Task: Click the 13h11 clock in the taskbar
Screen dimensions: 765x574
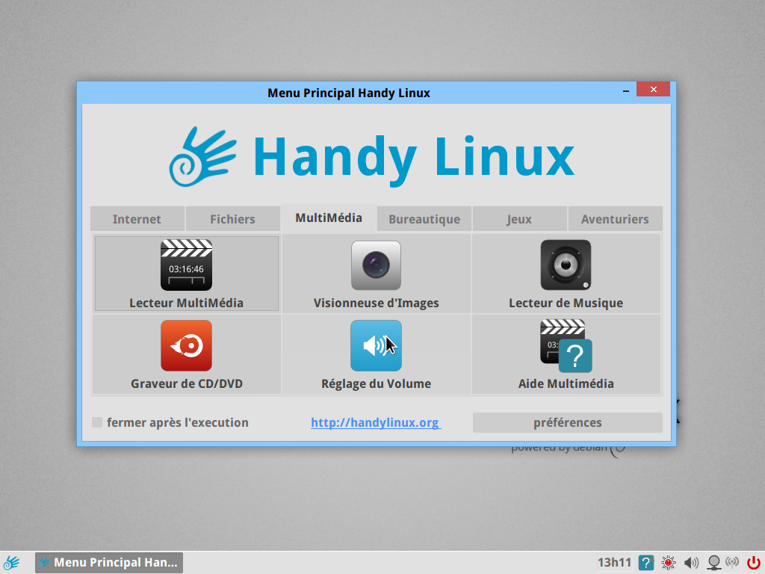Action: point(614,563)
